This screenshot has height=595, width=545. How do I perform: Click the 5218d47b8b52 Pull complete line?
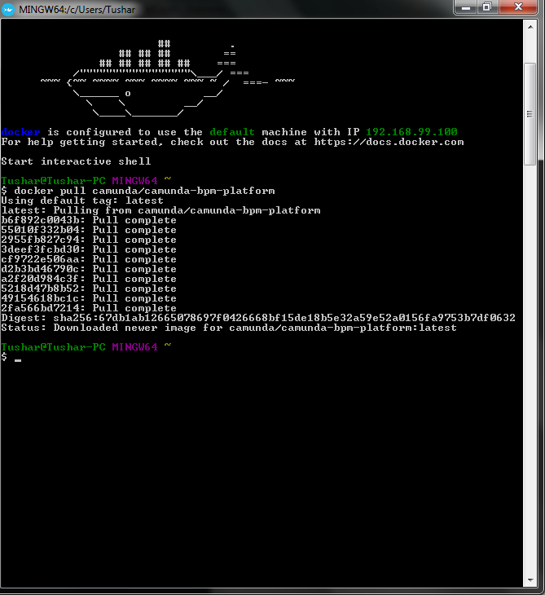coord(89,289)
